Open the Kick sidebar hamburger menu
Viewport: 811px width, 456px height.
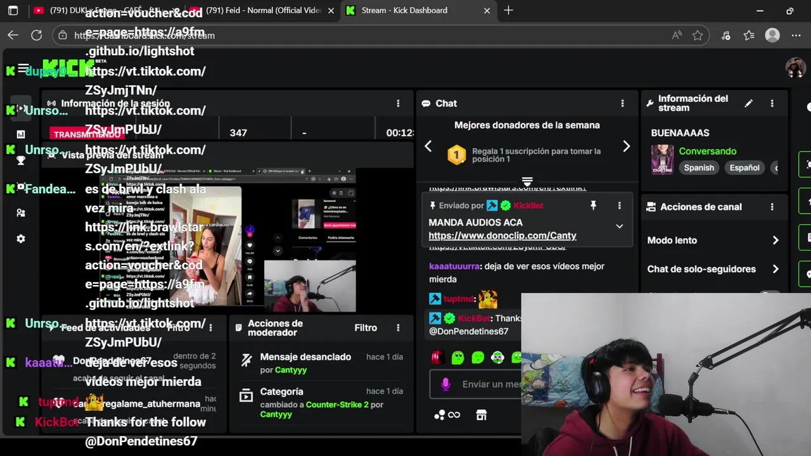coord(23,68)
